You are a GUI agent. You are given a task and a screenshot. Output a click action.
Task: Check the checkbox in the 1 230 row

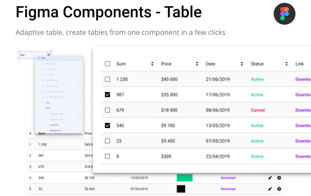pos(108,79)
